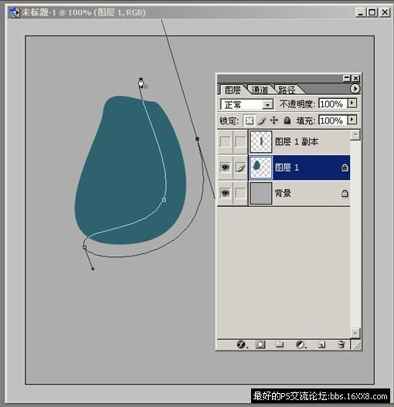Hide 图层 1 with its eye icon
Screen dimensions: 394x407
225,167
